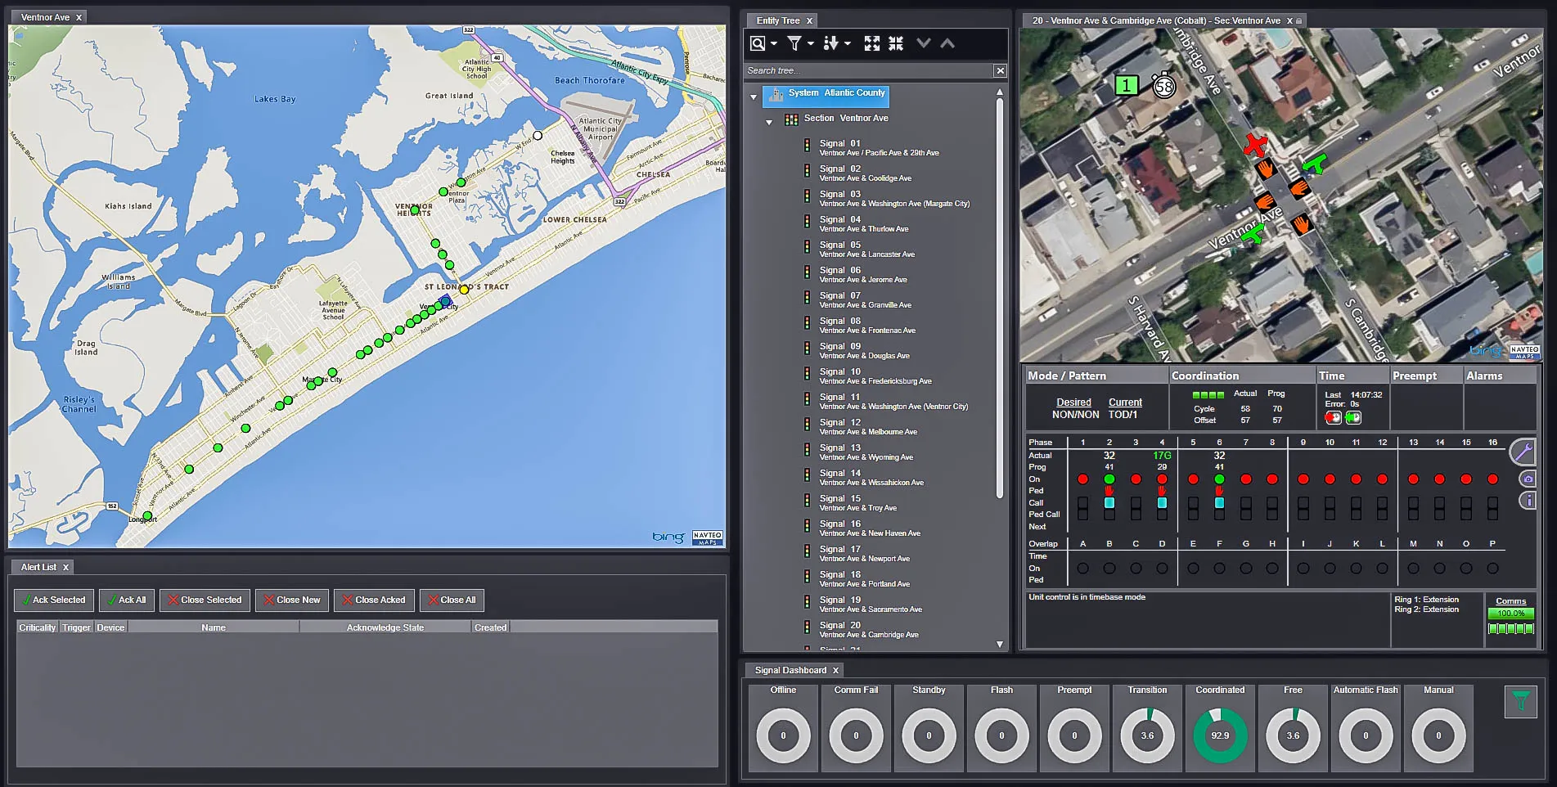
Task: Toggle the Call box for phase 6
Action: pos(1219,503)
